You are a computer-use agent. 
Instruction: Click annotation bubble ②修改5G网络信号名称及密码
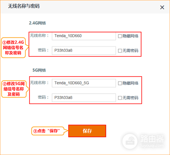[x=14, y=89]
